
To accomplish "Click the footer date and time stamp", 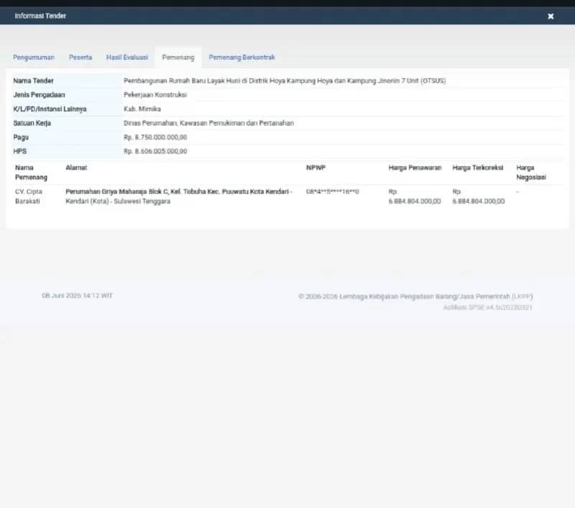I will pyautogui.click(x=78, y=295).
